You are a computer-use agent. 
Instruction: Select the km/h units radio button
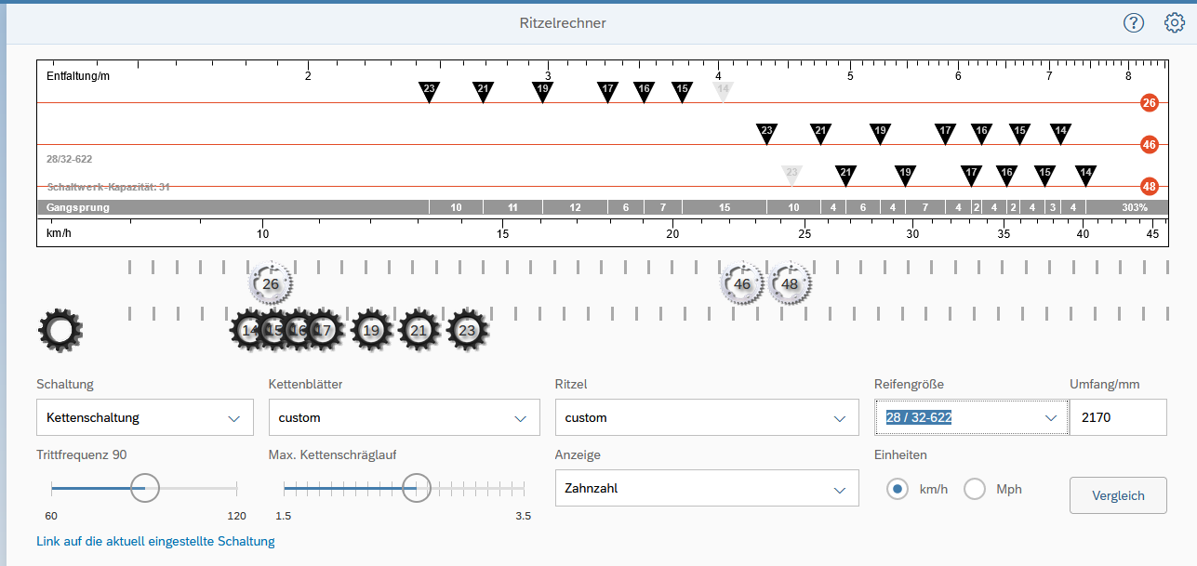[x=898, y=489]
